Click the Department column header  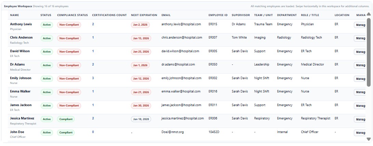click(x=287, y=15)
